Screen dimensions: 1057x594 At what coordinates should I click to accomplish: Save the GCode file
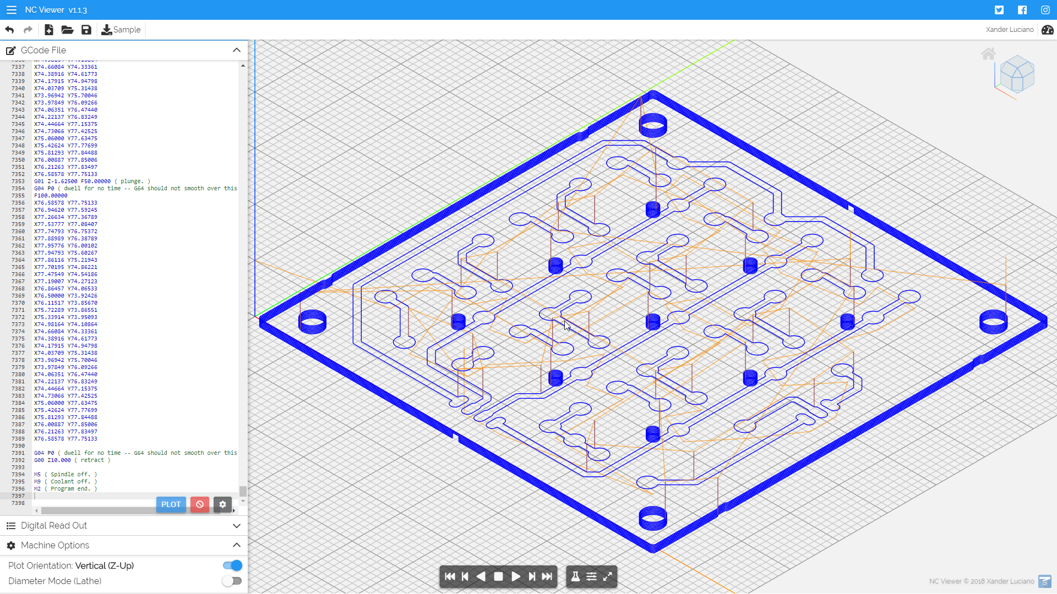click(86, 30)
